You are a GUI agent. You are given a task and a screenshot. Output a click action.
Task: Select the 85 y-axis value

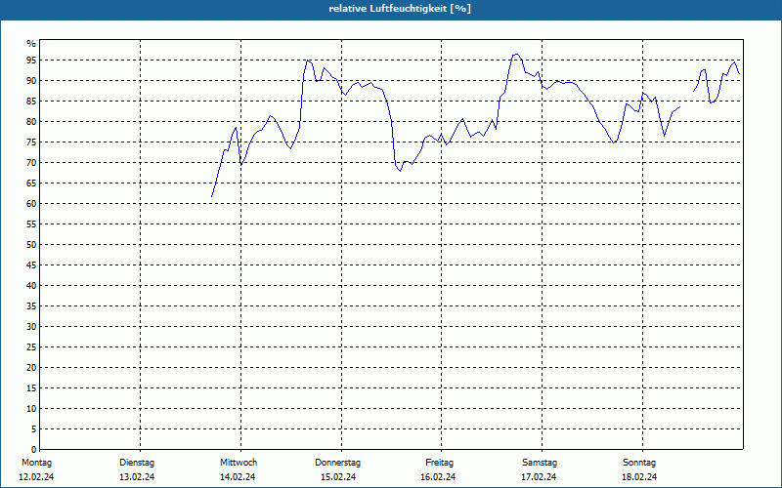click(x=31, y=102)
